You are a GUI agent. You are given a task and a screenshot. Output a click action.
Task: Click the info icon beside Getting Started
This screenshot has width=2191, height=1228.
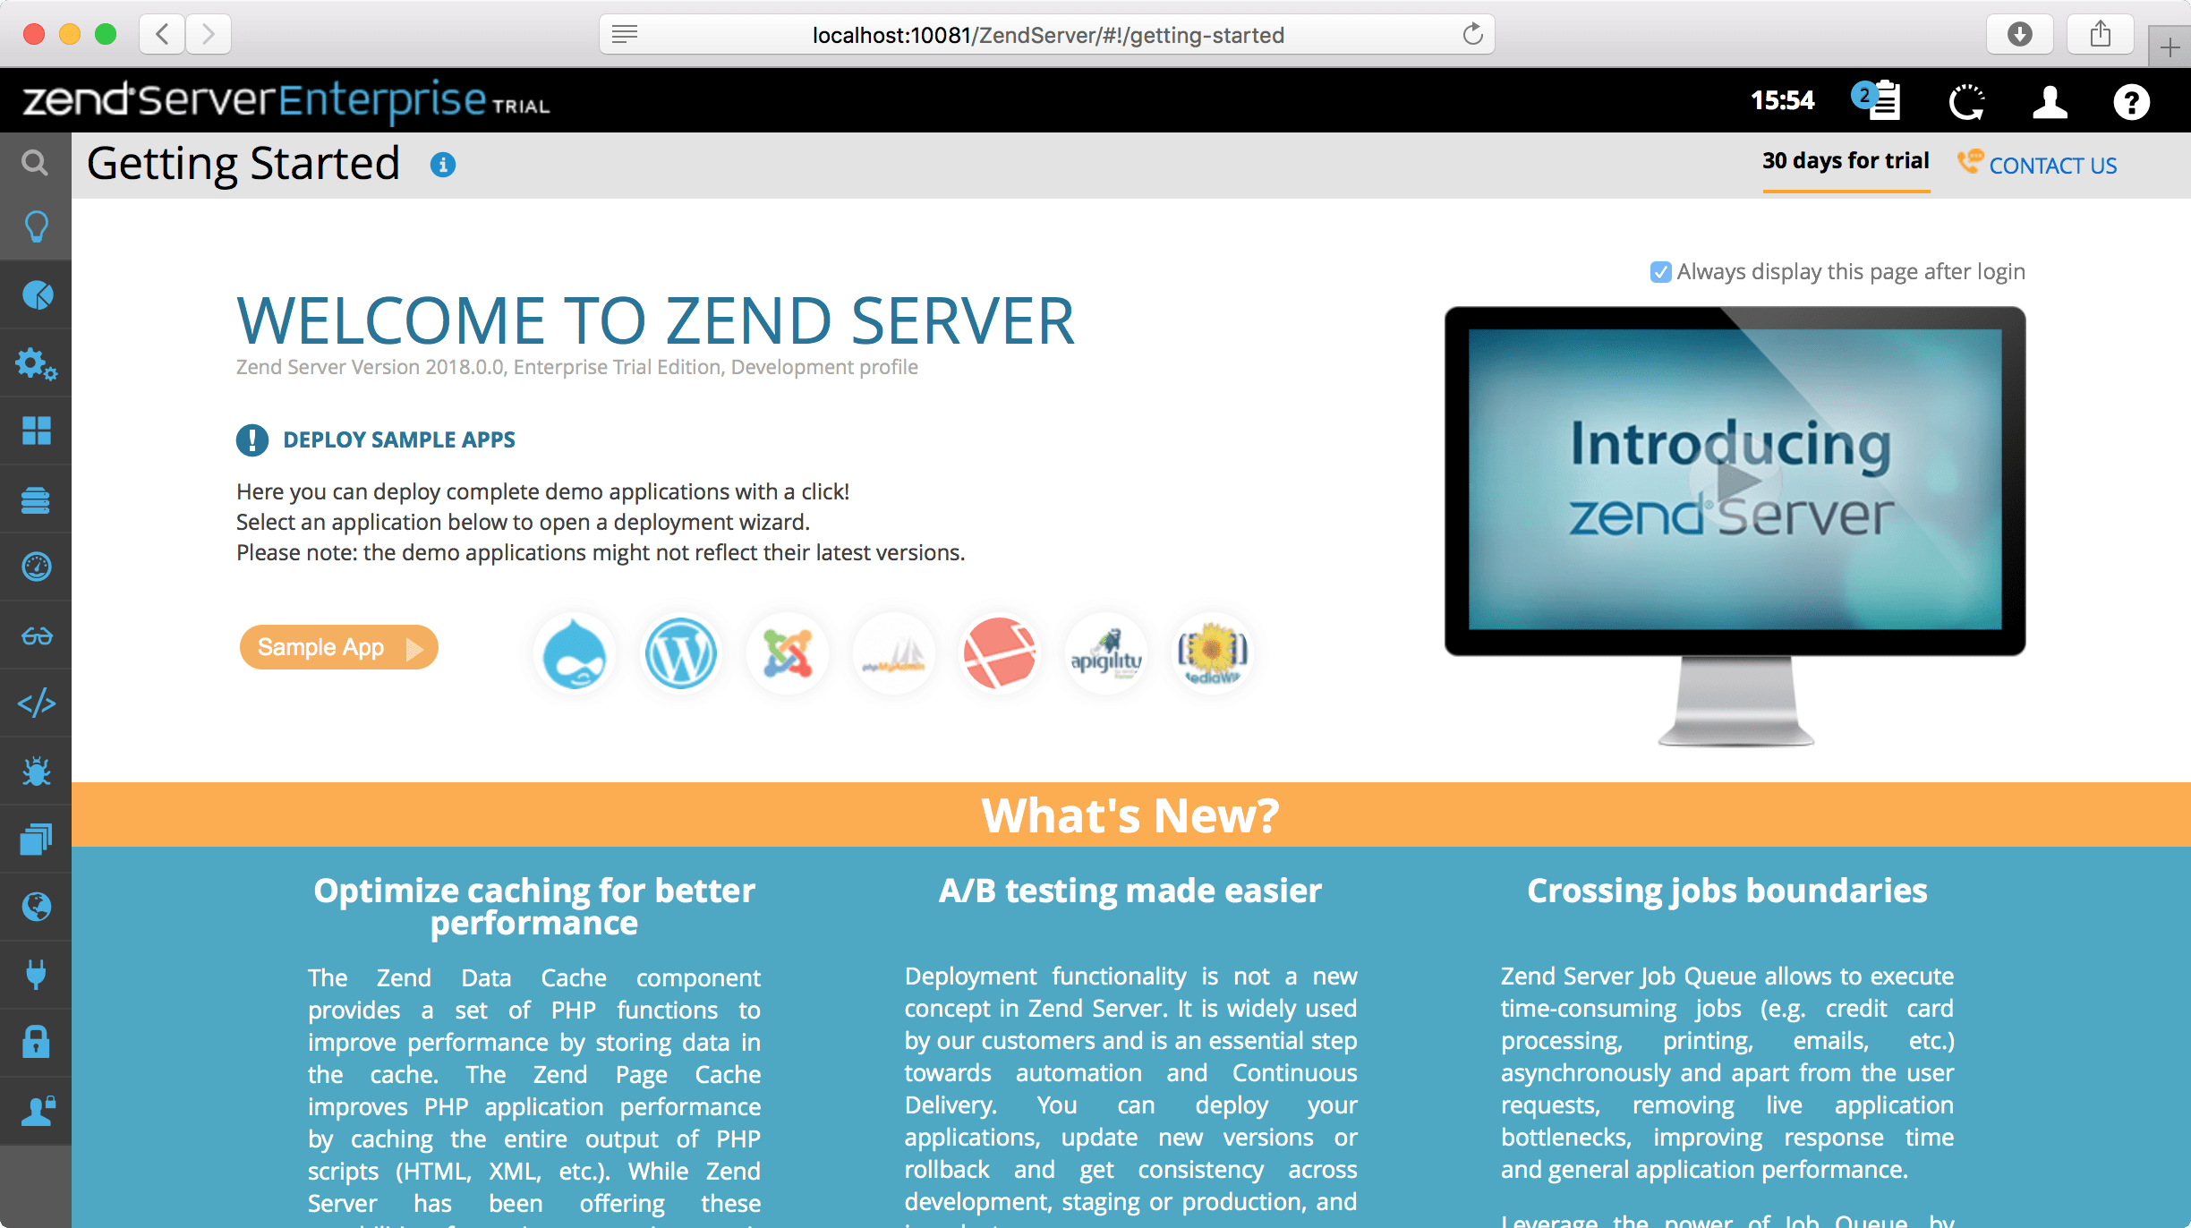(x=443, y=165)
